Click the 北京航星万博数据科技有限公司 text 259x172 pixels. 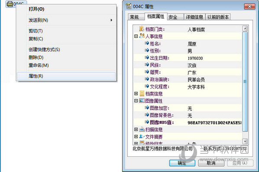pos(162,149)
